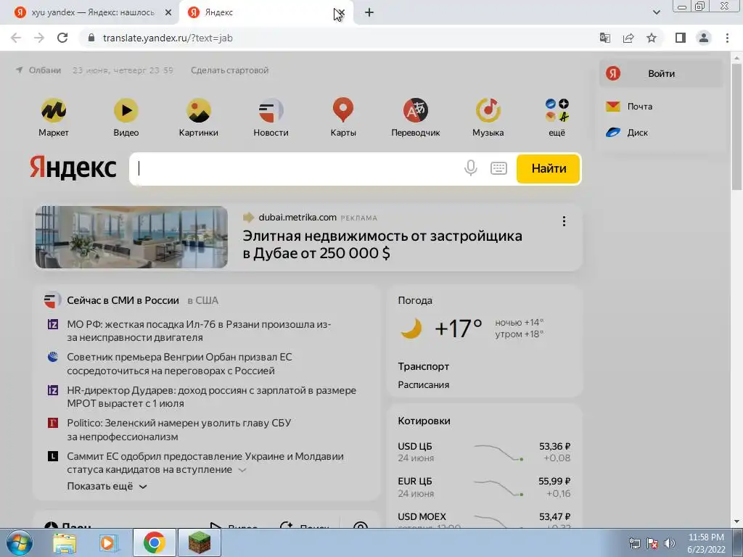Go back in browser history

coord(16,38)
